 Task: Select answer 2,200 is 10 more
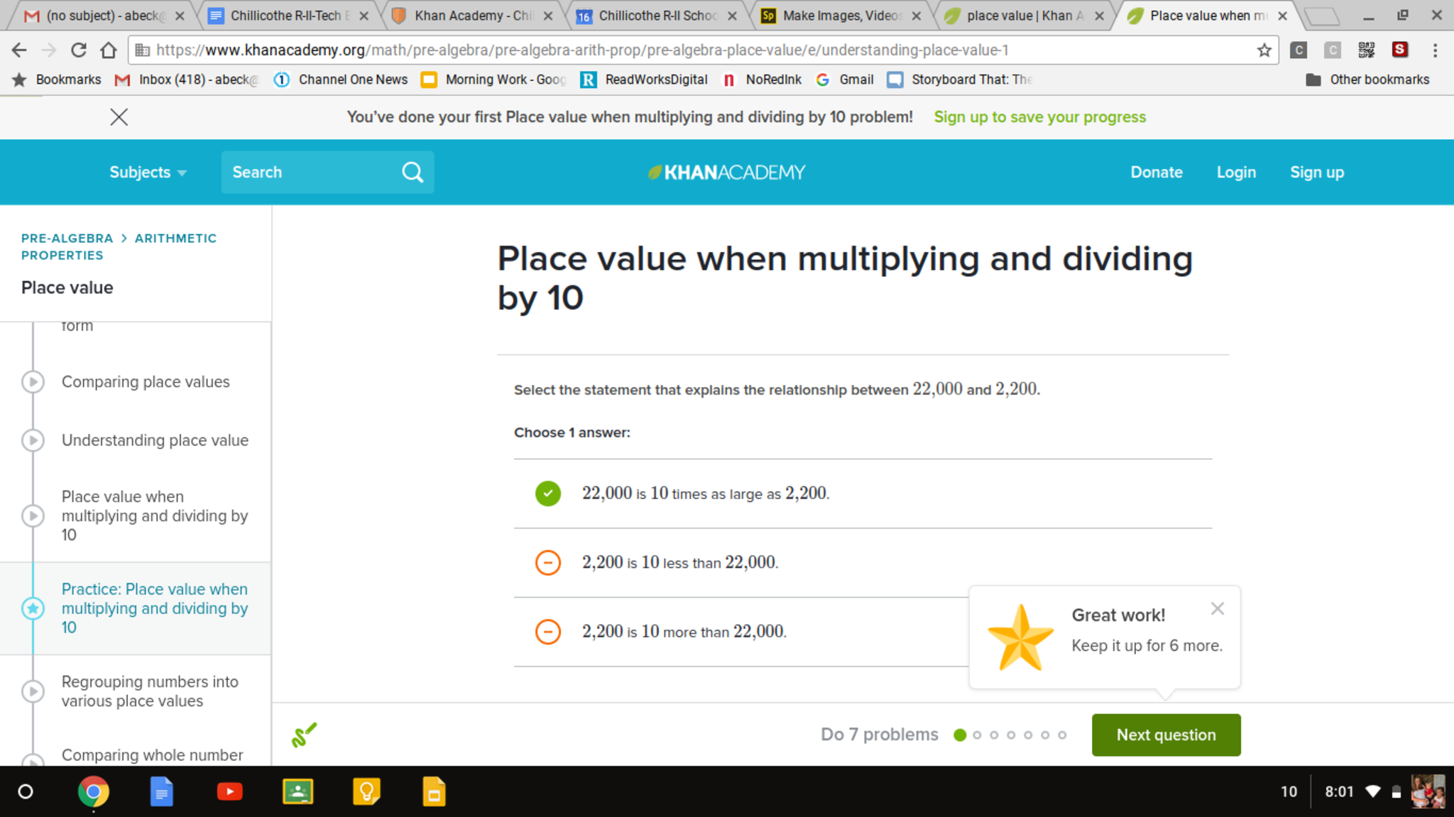point(547,632)
